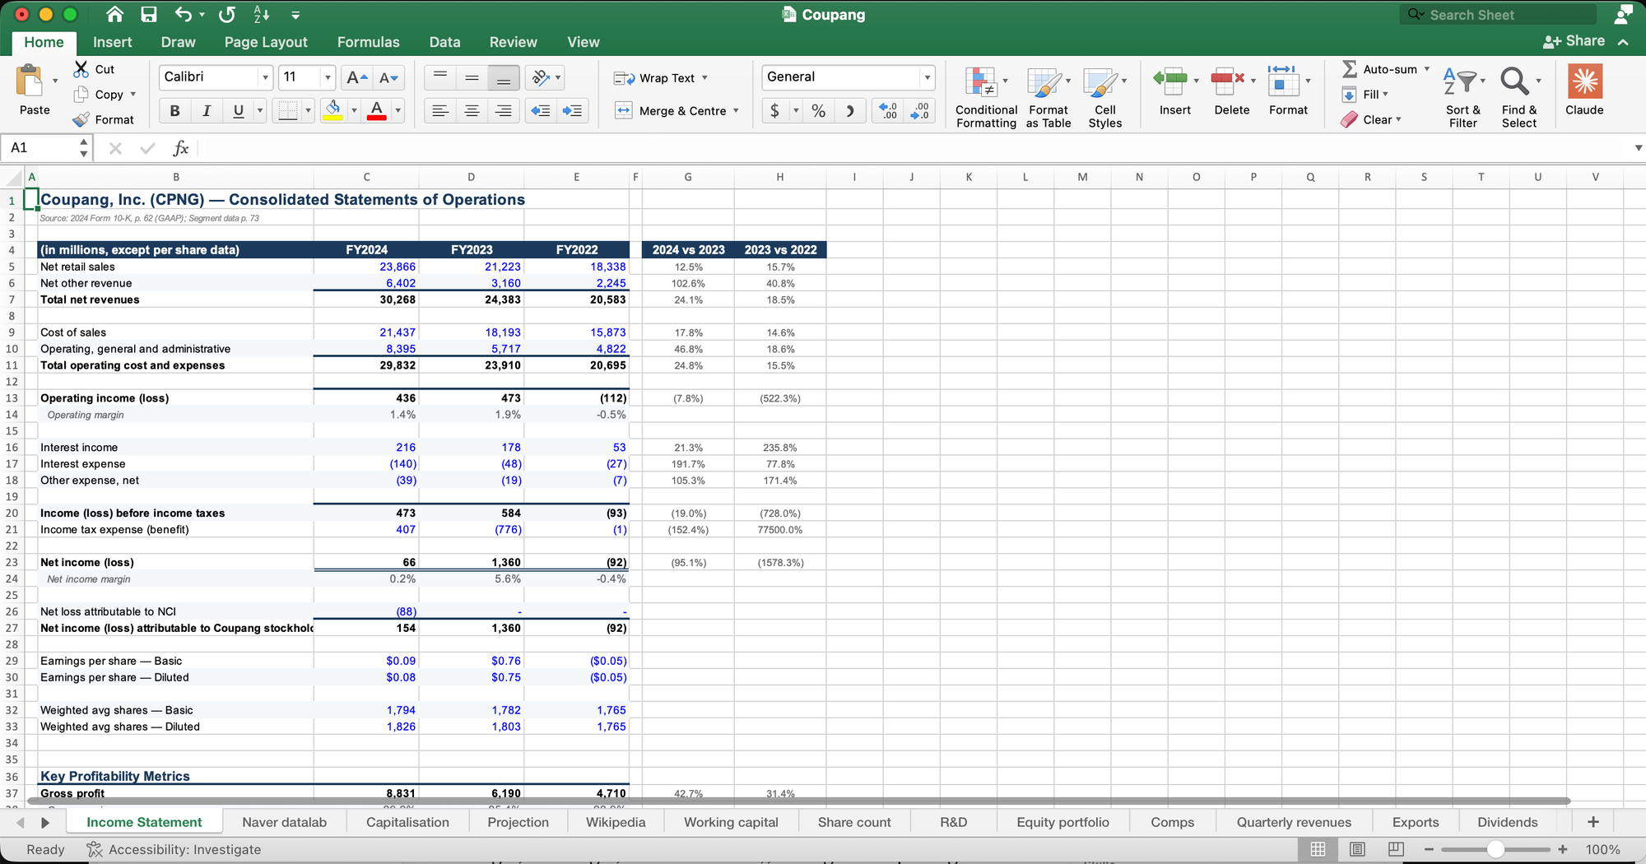Click the Share button
This screenshot has width=1646, height=864.
[1574, 41]
